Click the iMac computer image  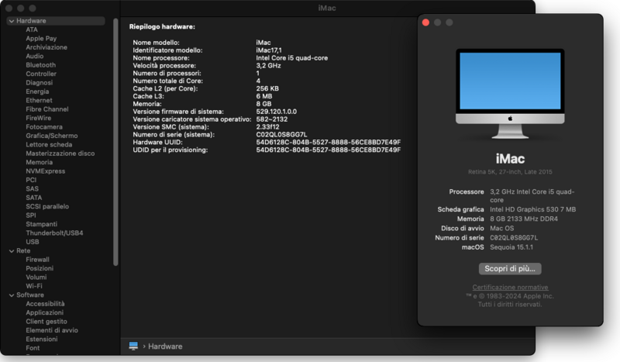click(x=510, y=94)
